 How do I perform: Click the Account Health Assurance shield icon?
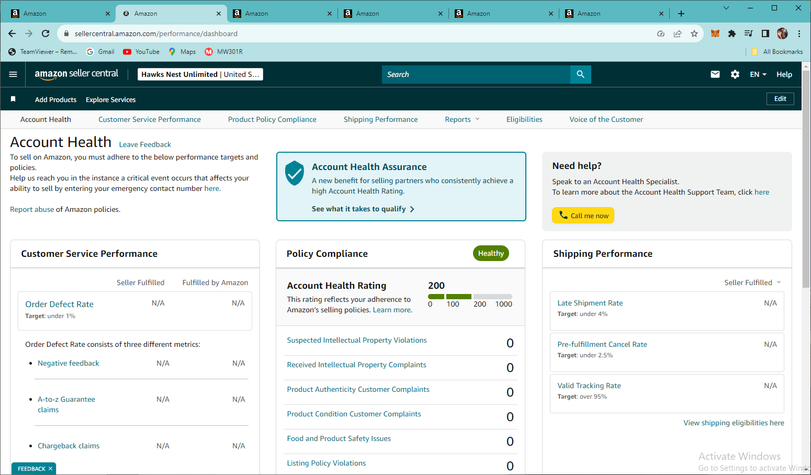(x=295, y=173)
